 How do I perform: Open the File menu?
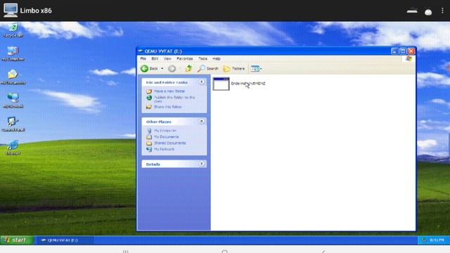click(143, 58)
